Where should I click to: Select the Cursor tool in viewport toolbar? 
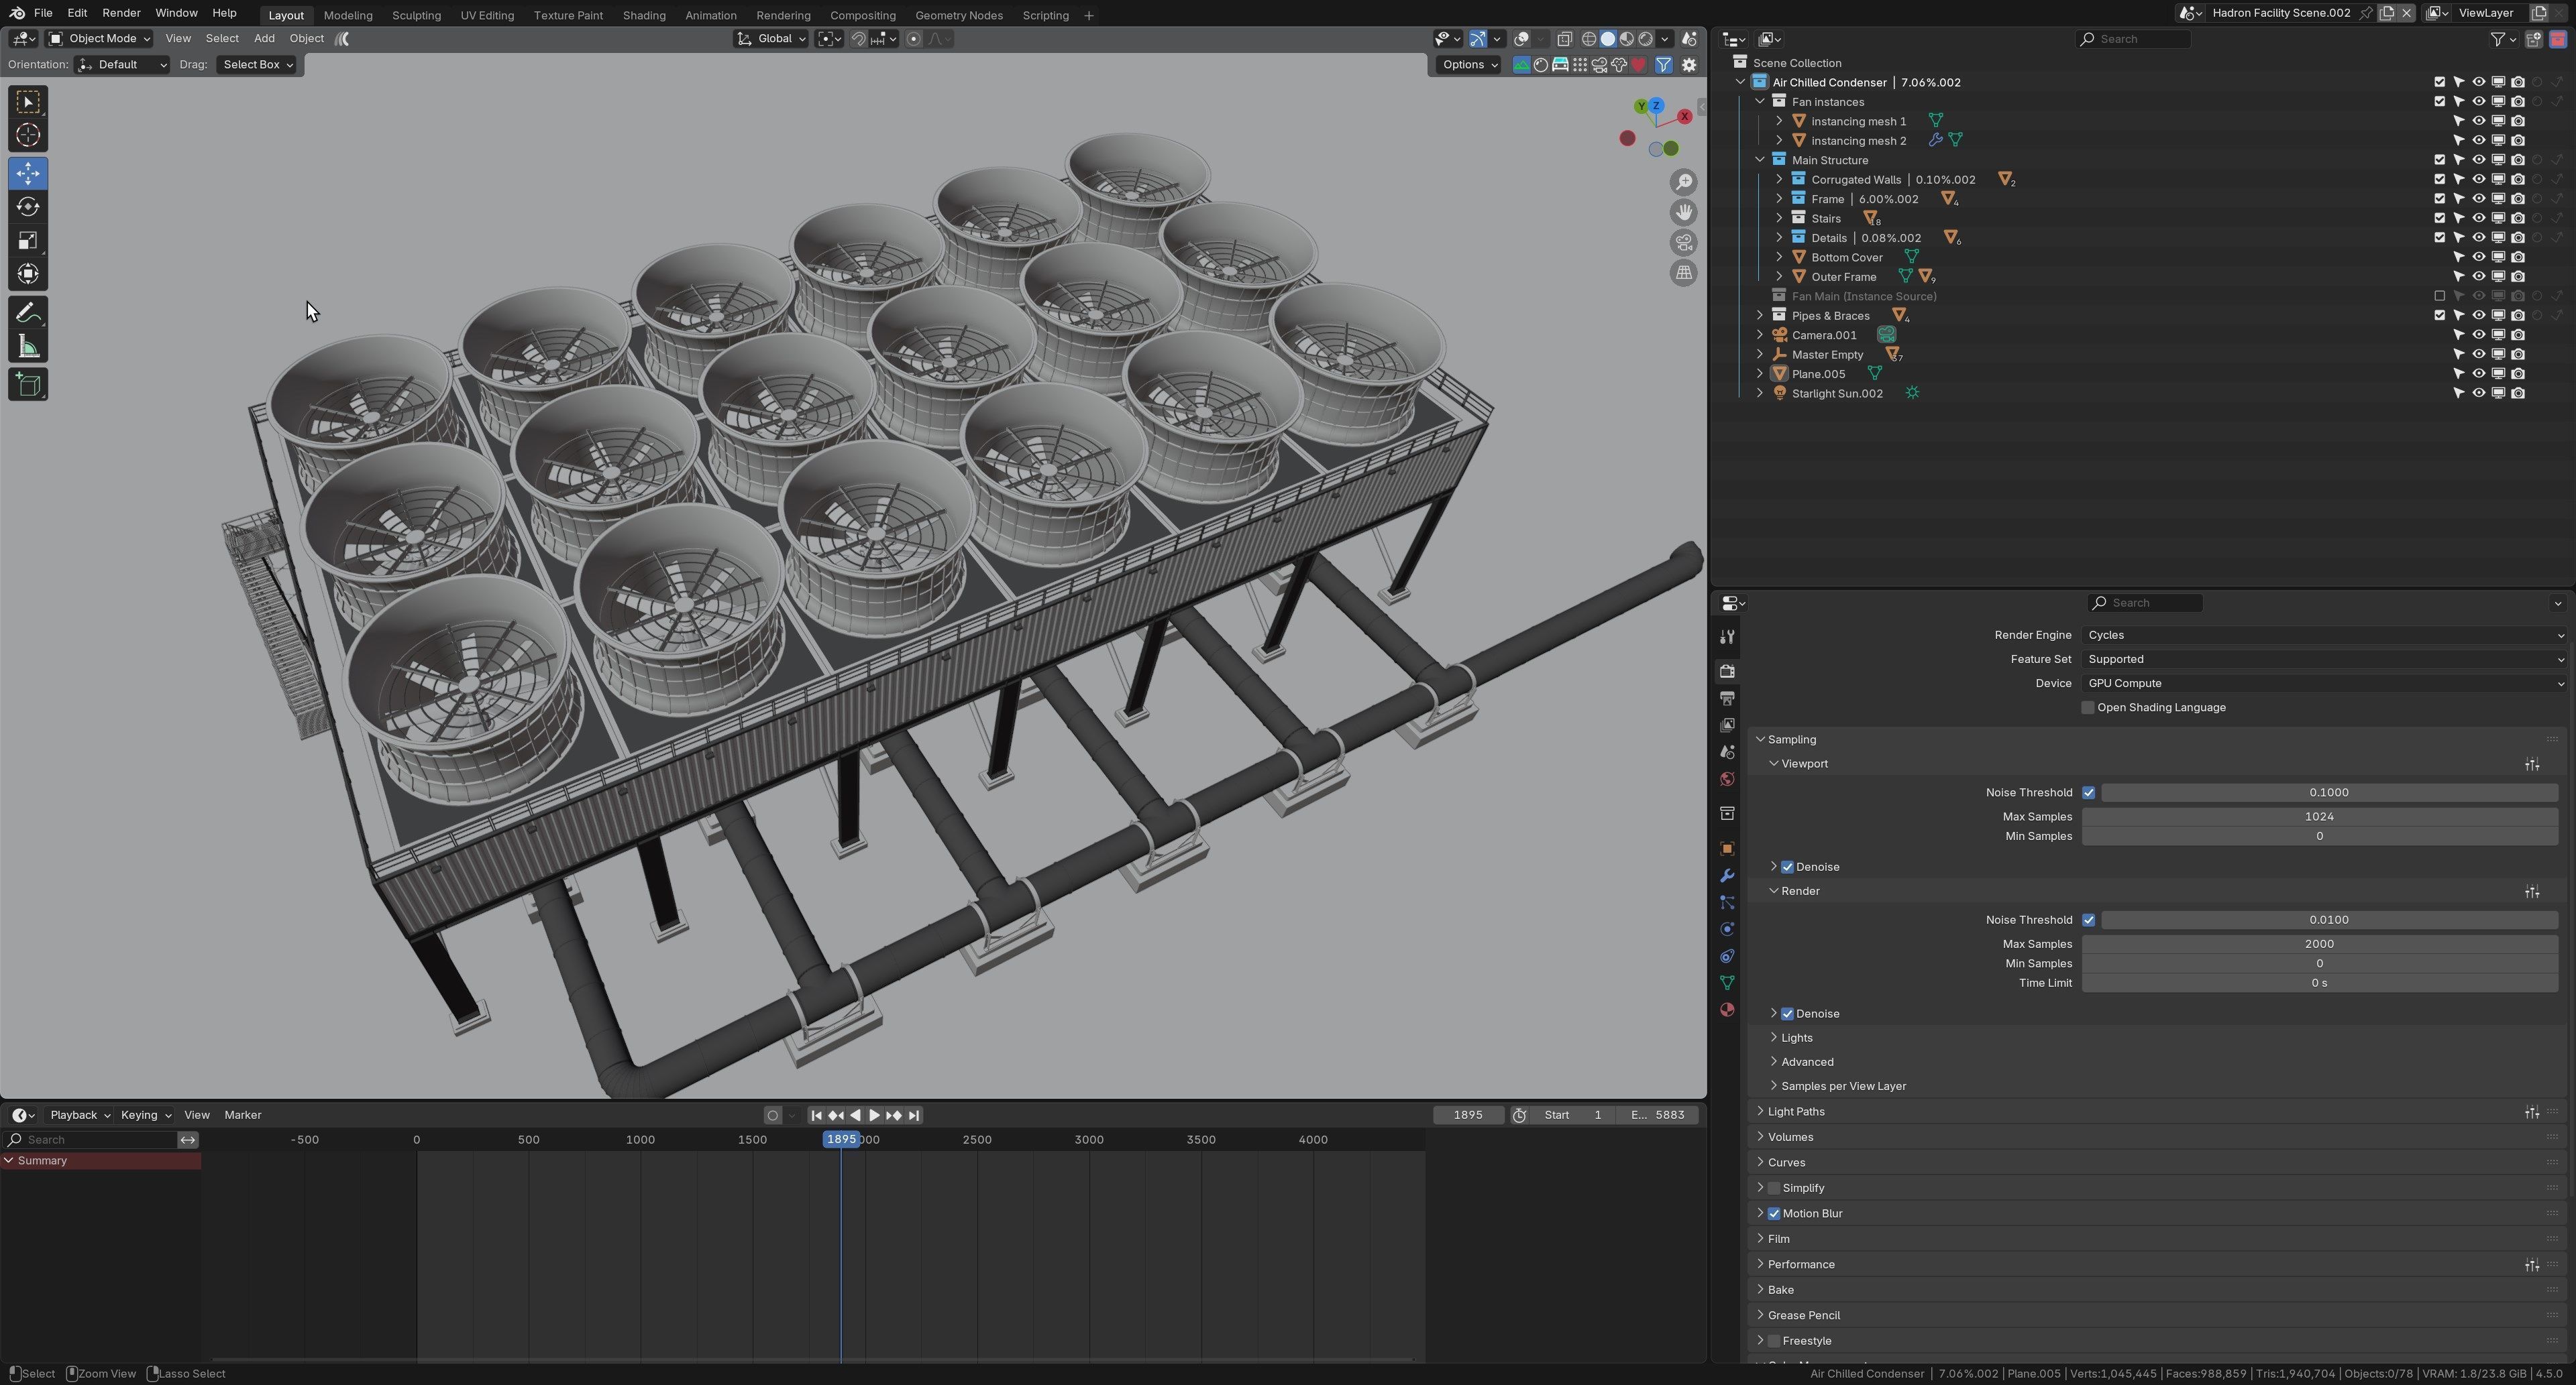(x=28, y=135)
